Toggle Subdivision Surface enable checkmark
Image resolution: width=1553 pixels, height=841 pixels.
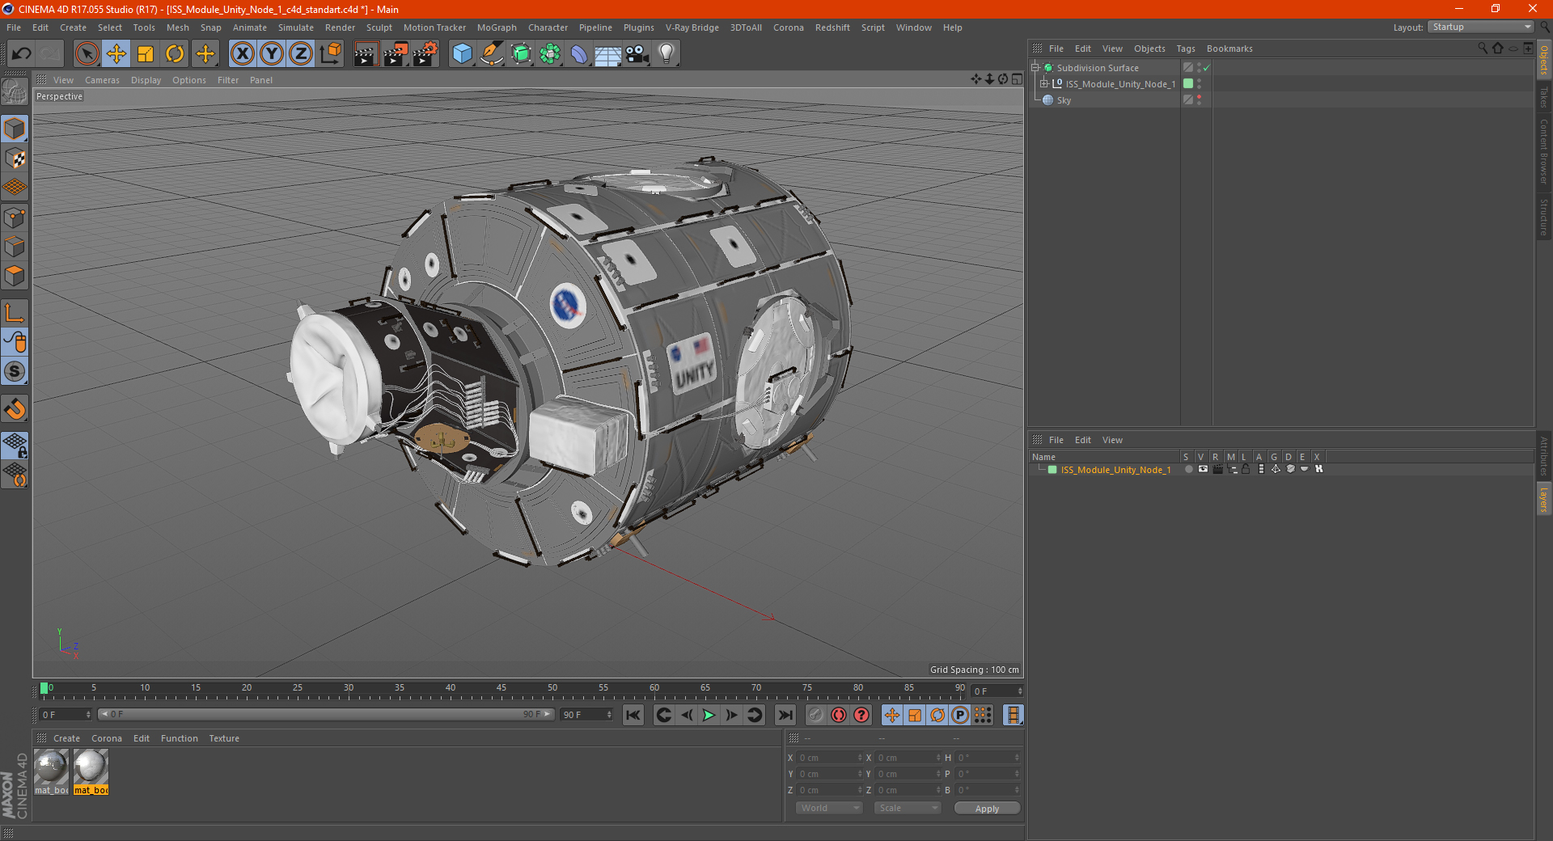pyautogui.click(x=1206, y=68)
